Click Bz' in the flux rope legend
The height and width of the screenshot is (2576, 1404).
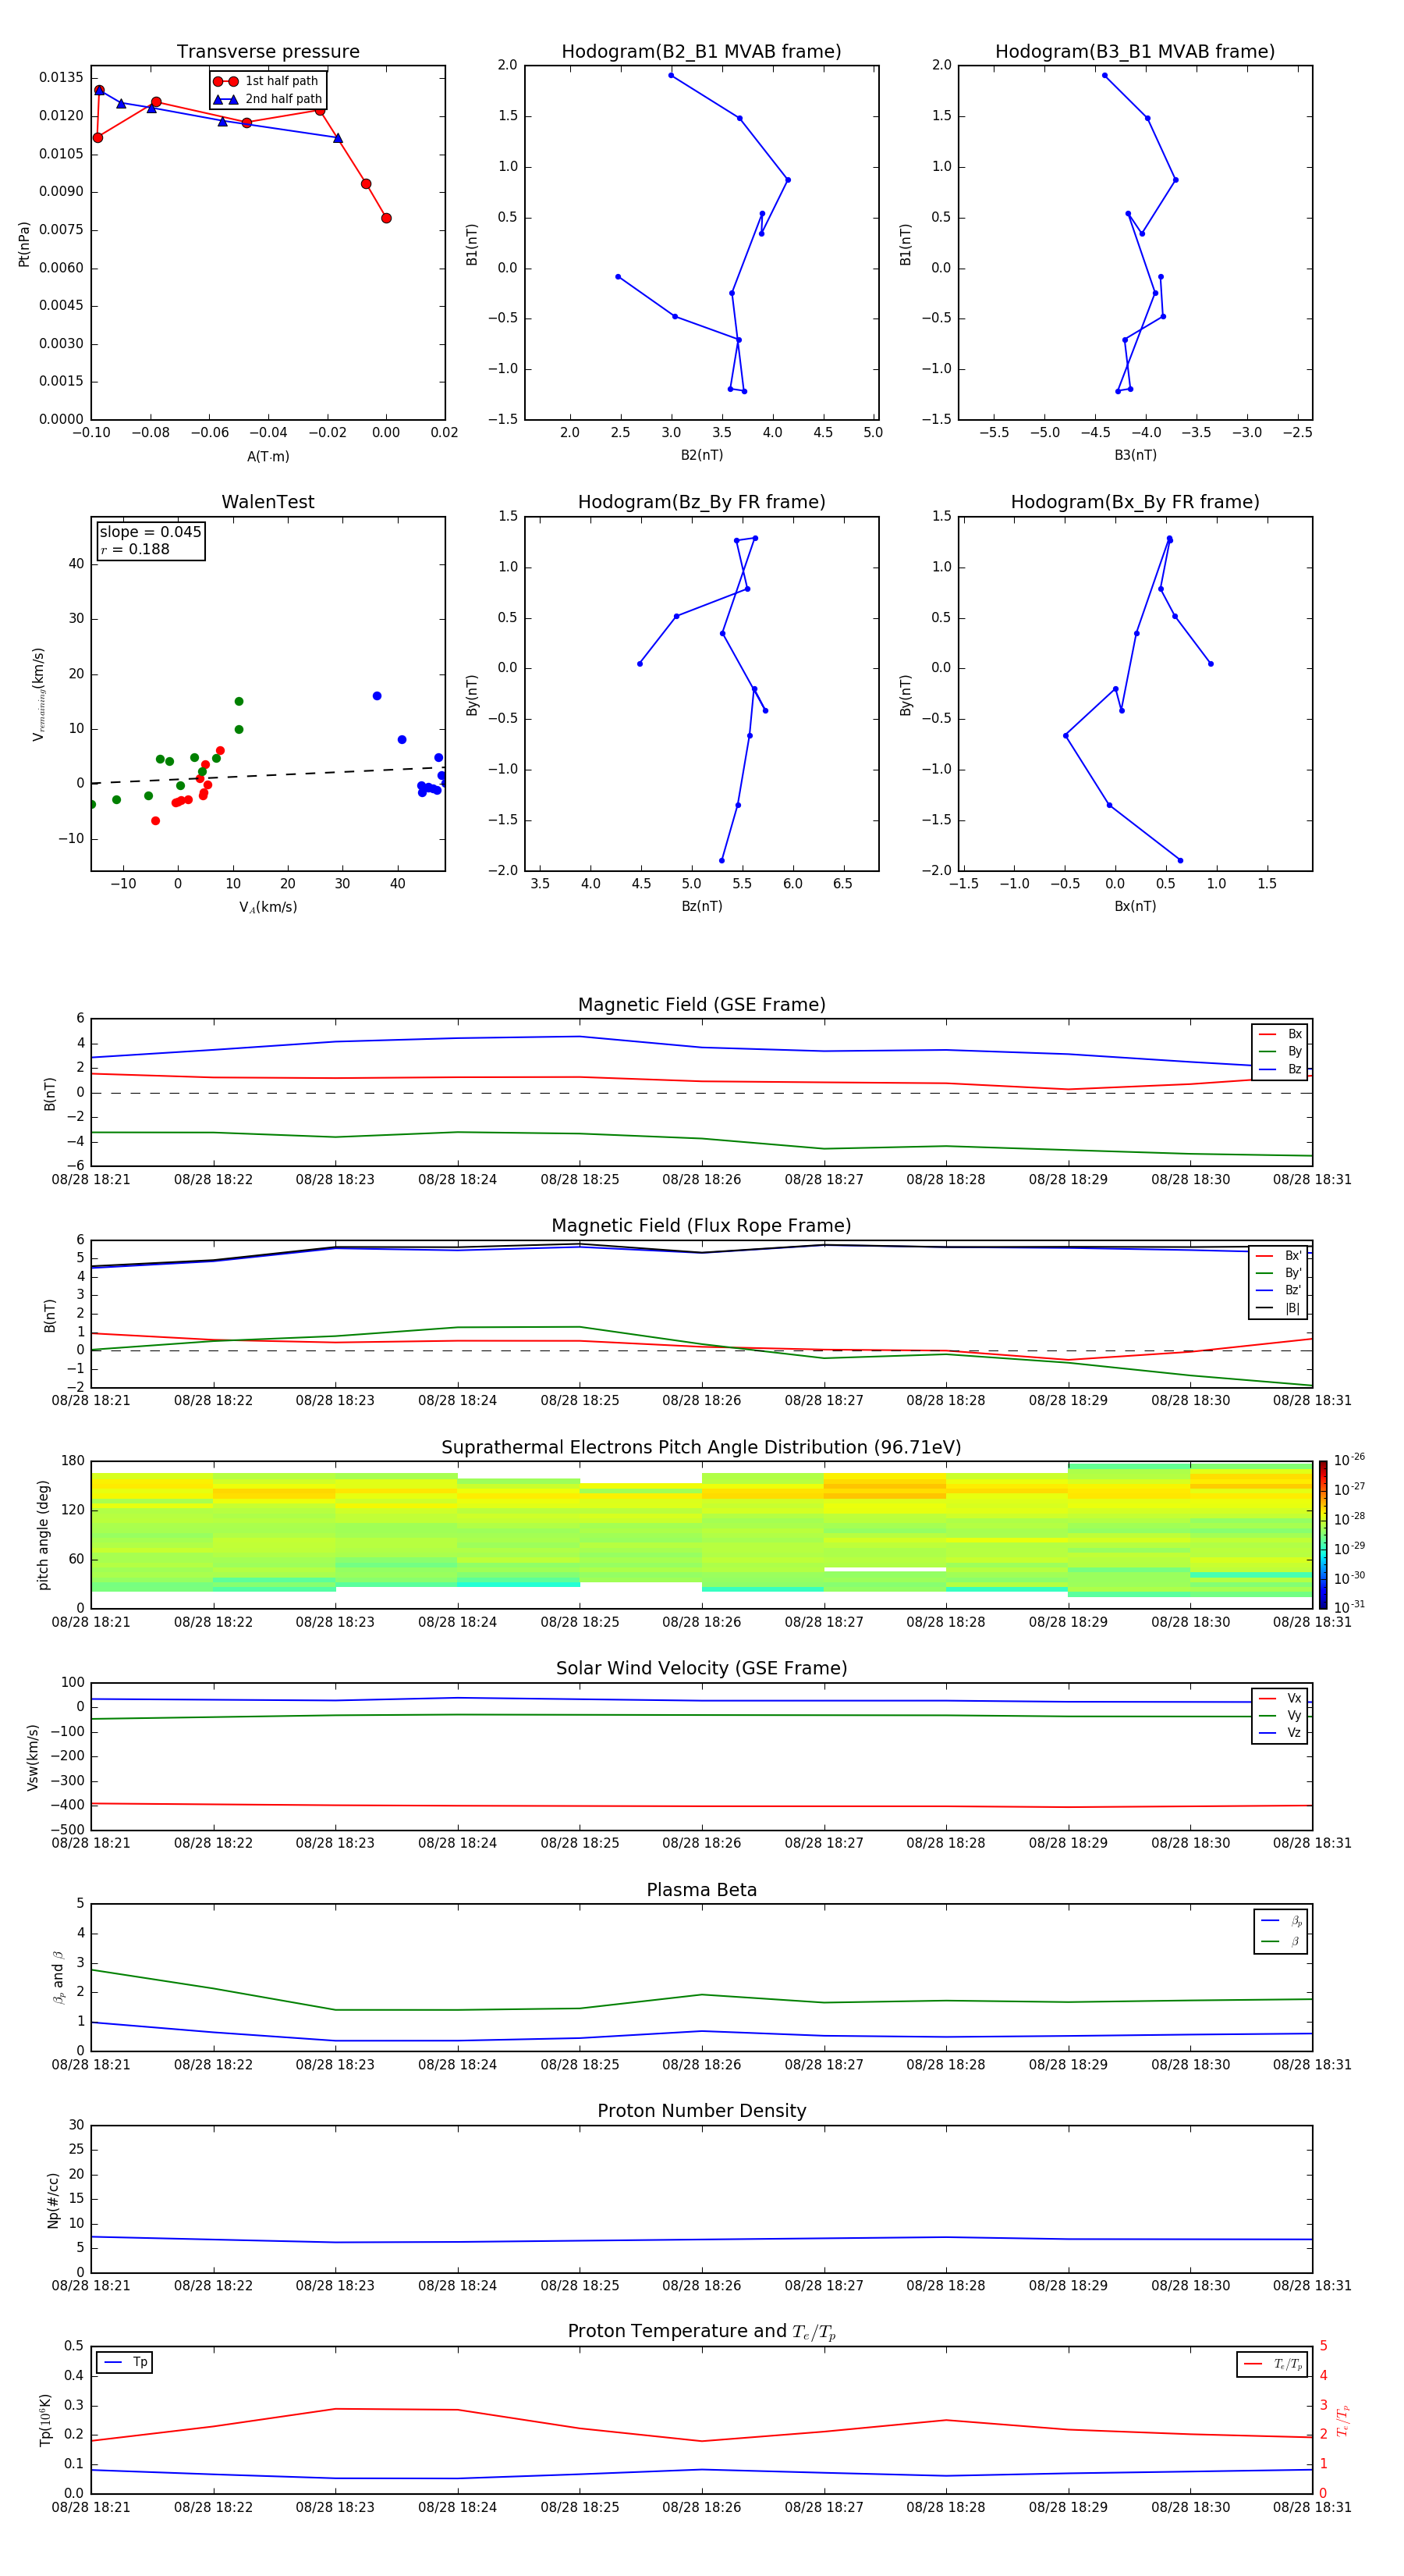point(1279,1290)
